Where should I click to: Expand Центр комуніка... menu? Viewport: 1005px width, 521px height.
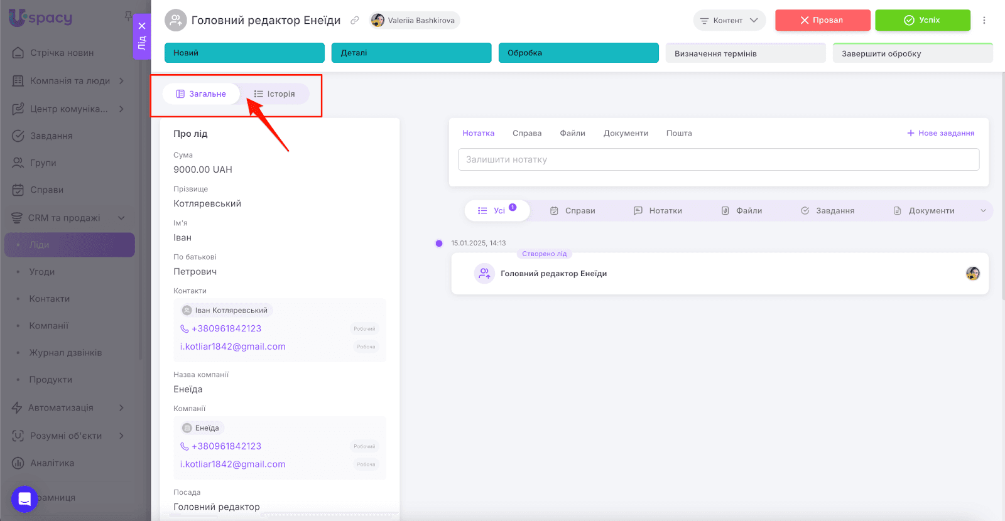click(x=68, y=109)
